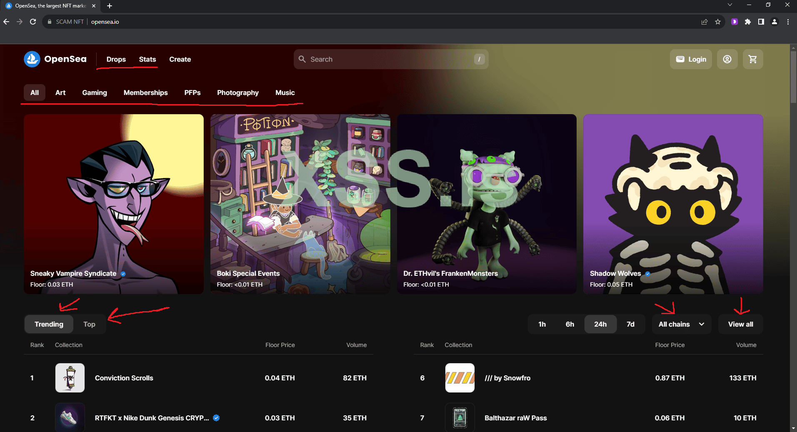797x432 pixels.
Task: Click the View all button
Action: pos(741,324)
